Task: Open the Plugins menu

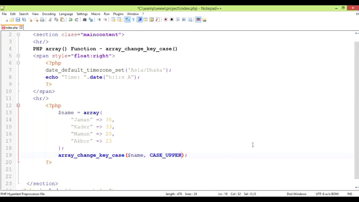Action: (x=118, y=14)
